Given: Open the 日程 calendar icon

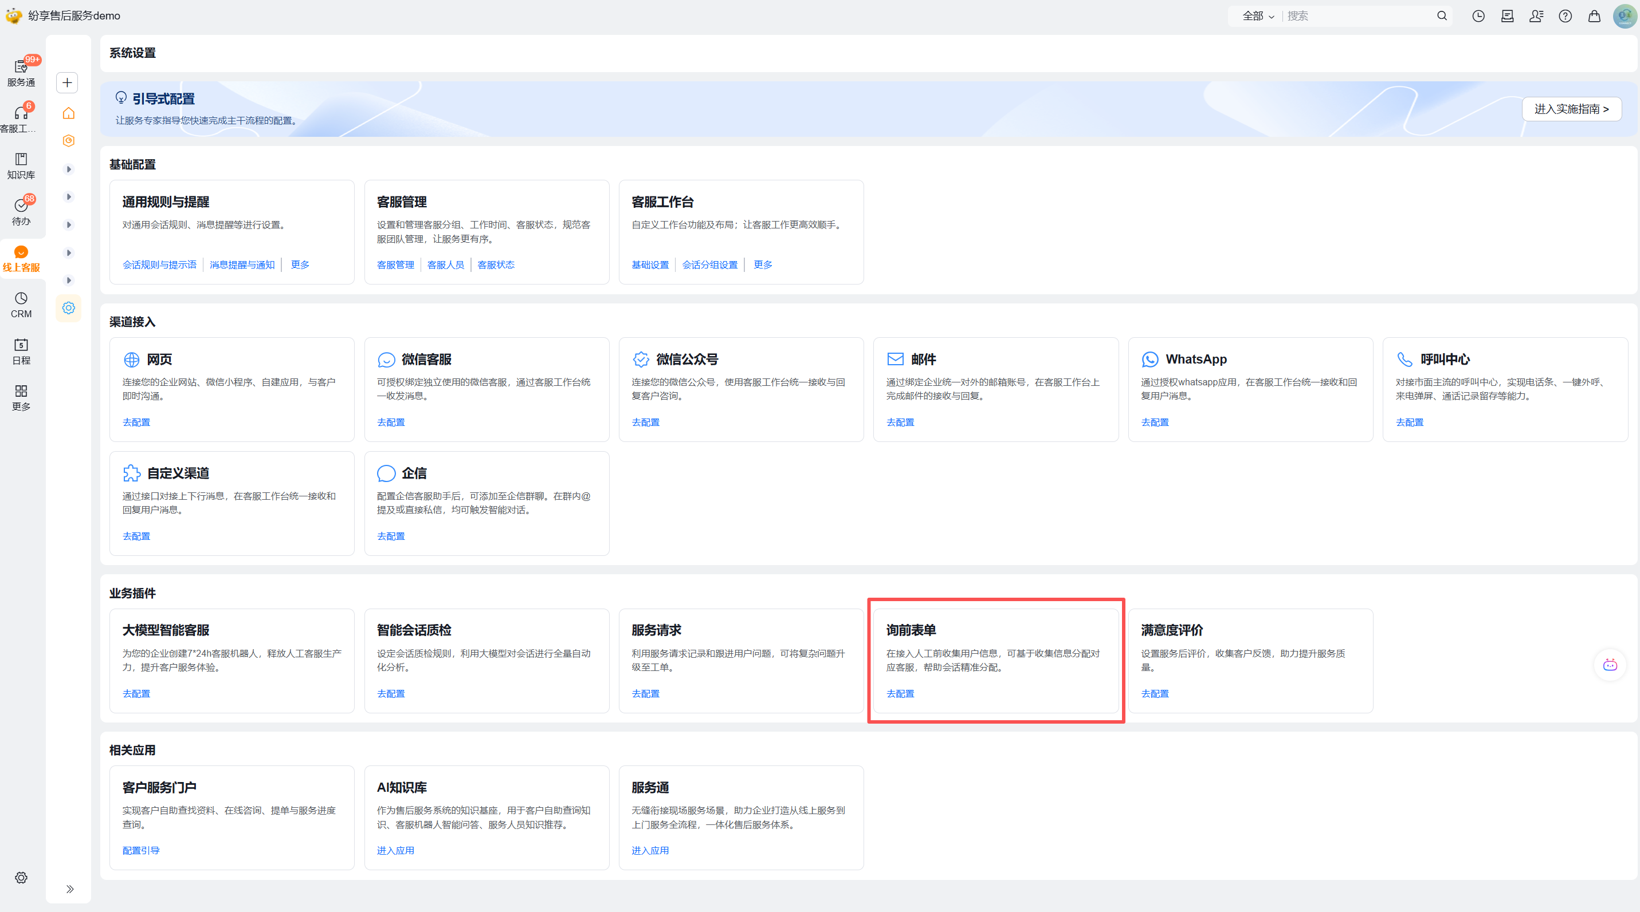Looking at the screenshot, I should point(21,350).
